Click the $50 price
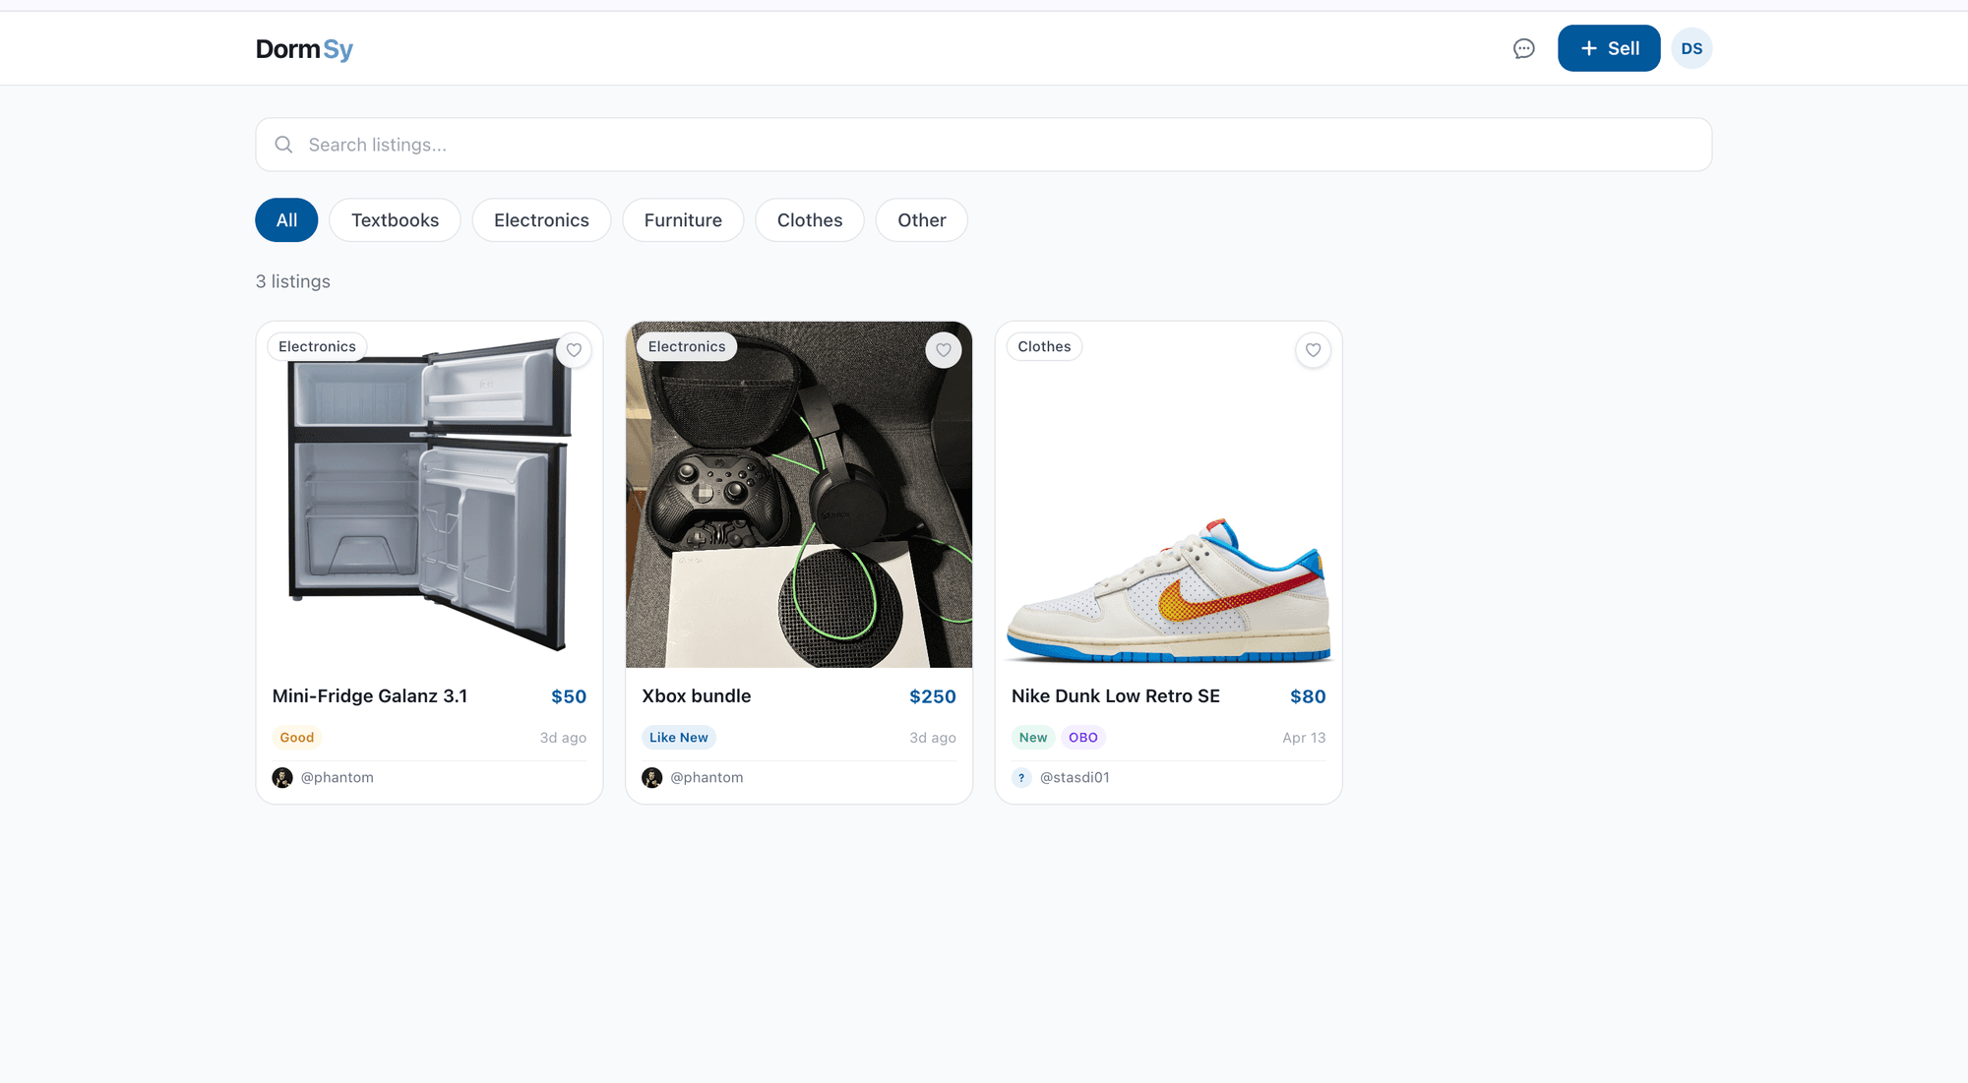Viewport: 1968px width, 1083px height. coord(569,696)
